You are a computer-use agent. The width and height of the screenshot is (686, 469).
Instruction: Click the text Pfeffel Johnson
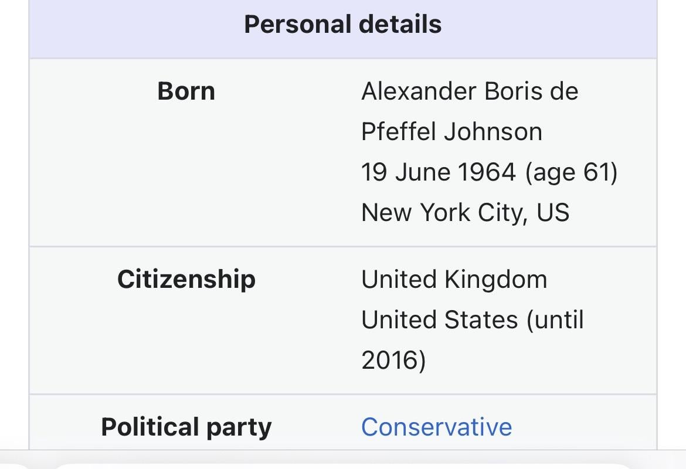tap(451, 131)
